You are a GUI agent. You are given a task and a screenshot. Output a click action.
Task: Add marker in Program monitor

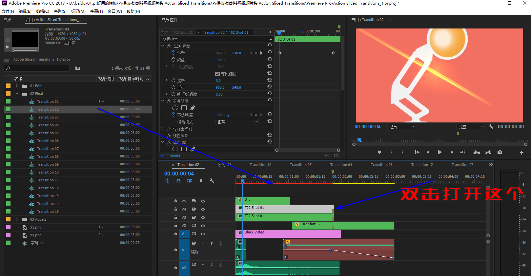(379, 152)
